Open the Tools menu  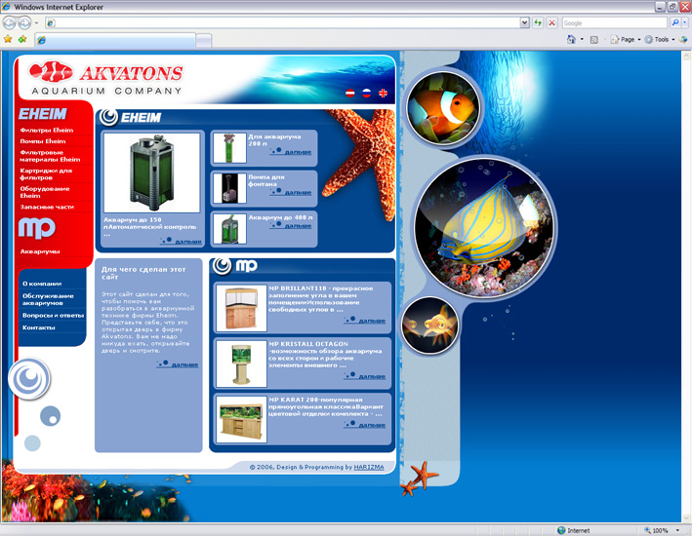[x=660, y=39]
